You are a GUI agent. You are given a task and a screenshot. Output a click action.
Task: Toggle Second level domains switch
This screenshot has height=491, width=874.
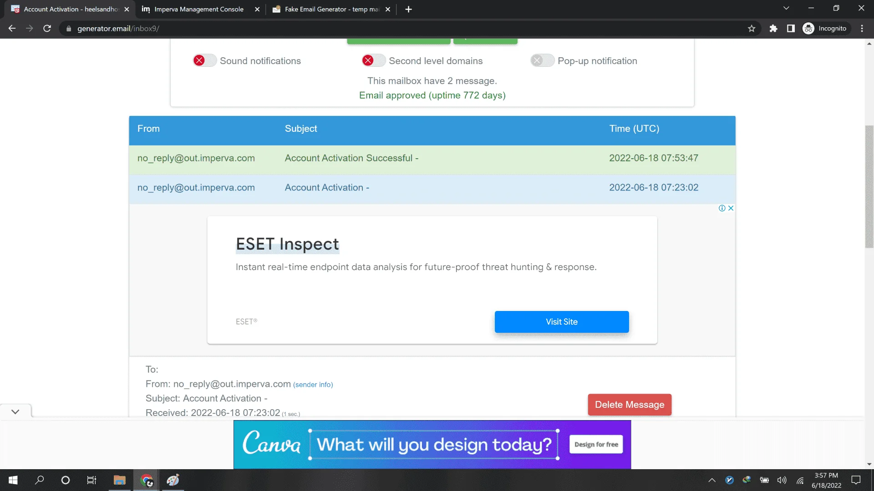(374, 60)
